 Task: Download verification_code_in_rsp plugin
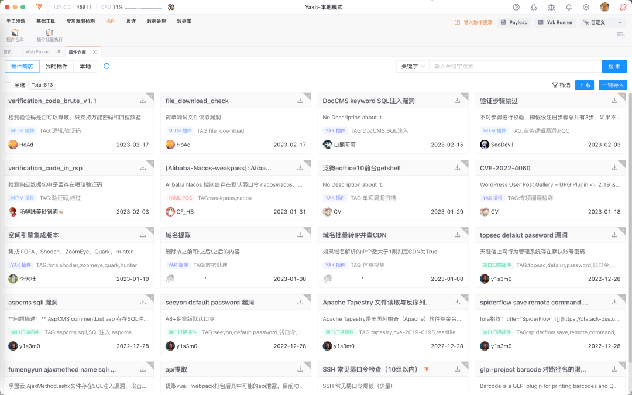coord(143,168)
